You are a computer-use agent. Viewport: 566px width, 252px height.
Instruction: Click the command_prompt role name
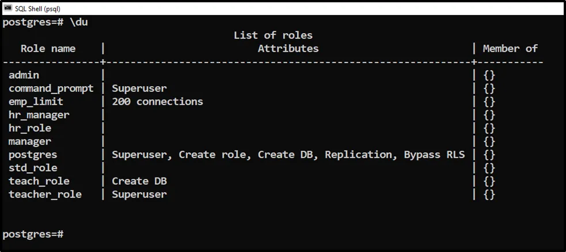[x=51, y=88]
